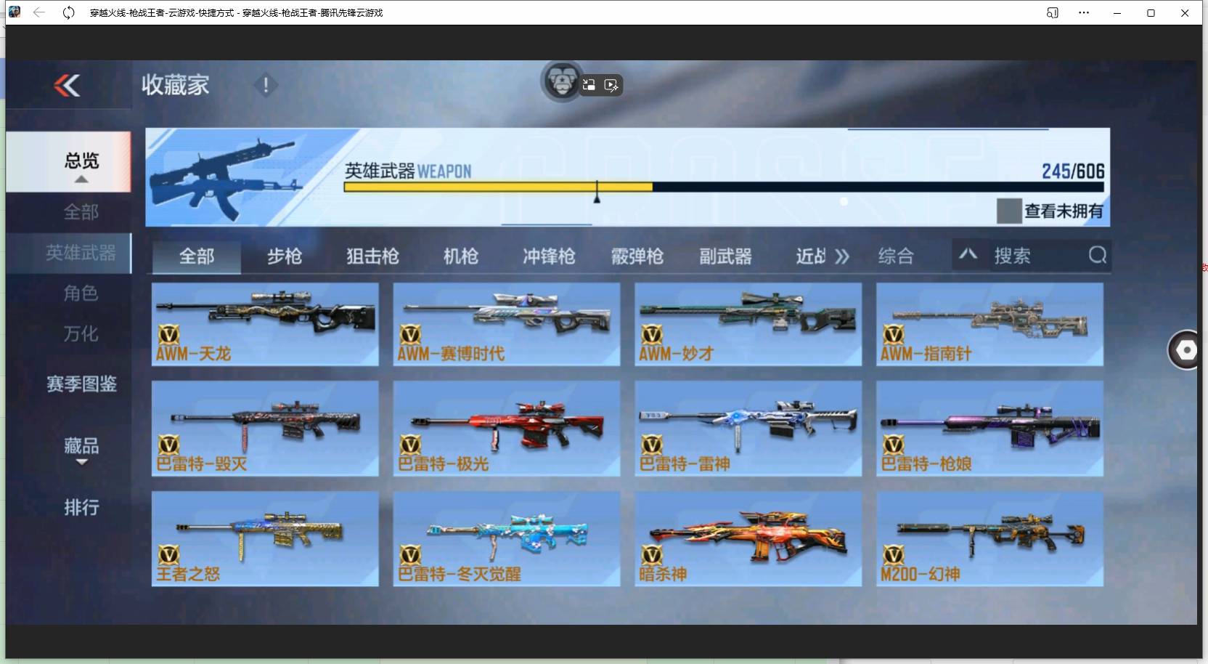Open 全部 in the left sidebar

click(x=81, y=212)
